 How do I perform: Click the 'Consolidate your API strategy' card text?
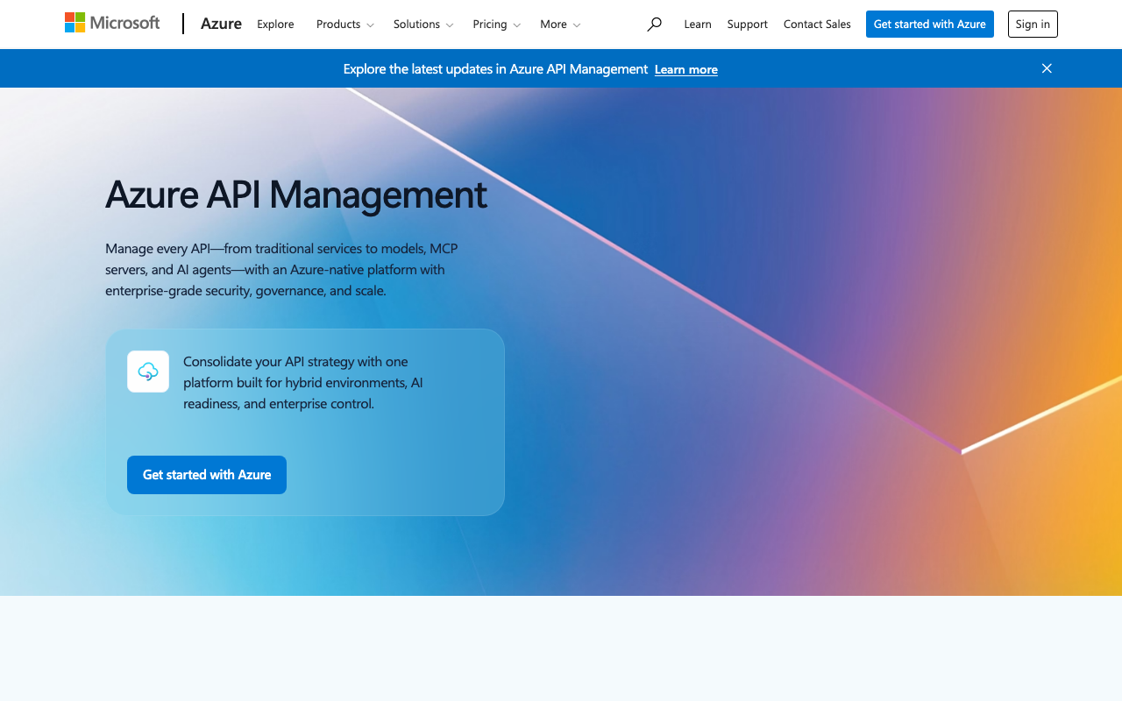point(303,382)
